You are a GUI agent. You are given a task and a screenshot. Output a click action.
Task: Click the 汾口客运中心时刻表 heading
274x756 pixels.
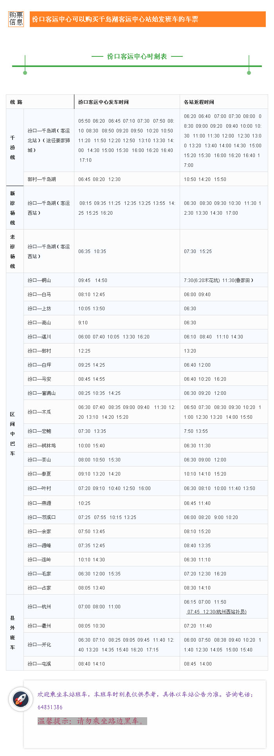137,56
